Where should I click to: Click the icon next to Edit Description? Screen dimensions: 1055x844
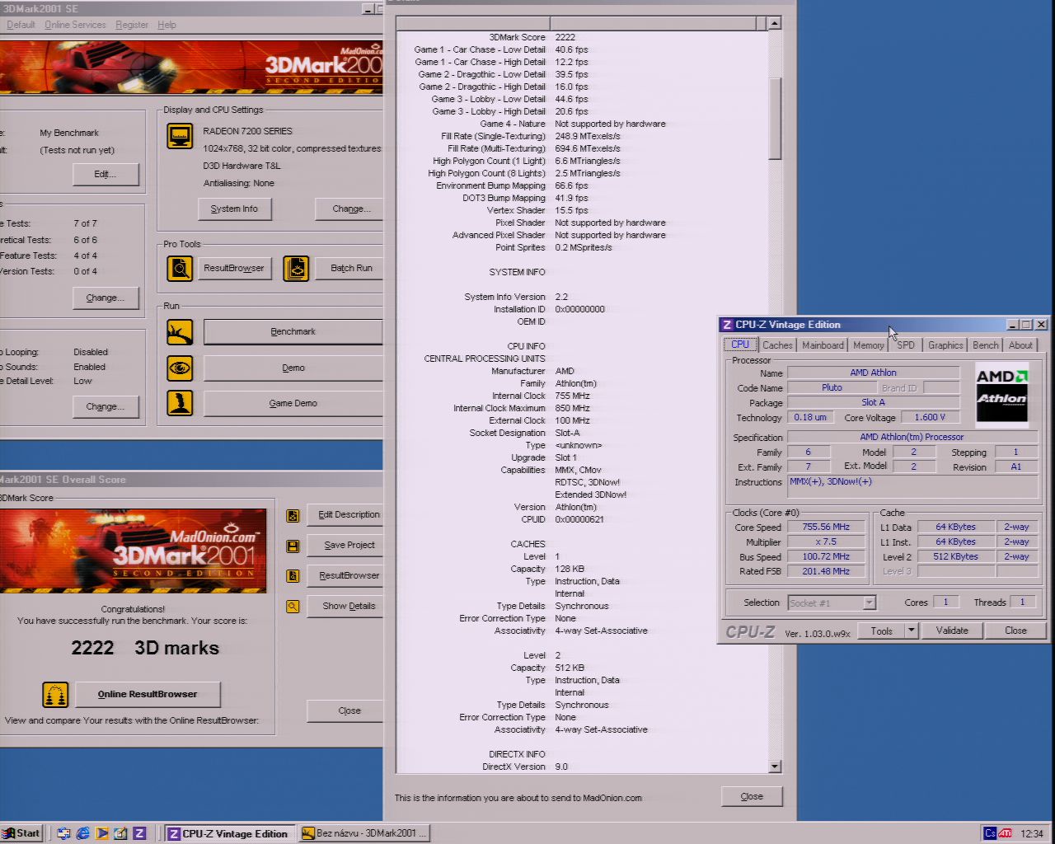(x=293, y=515)
